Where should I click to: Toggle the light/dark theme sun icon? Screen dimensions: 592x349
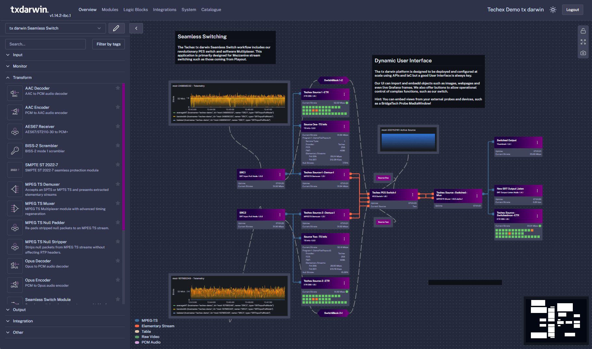point(553,10)
